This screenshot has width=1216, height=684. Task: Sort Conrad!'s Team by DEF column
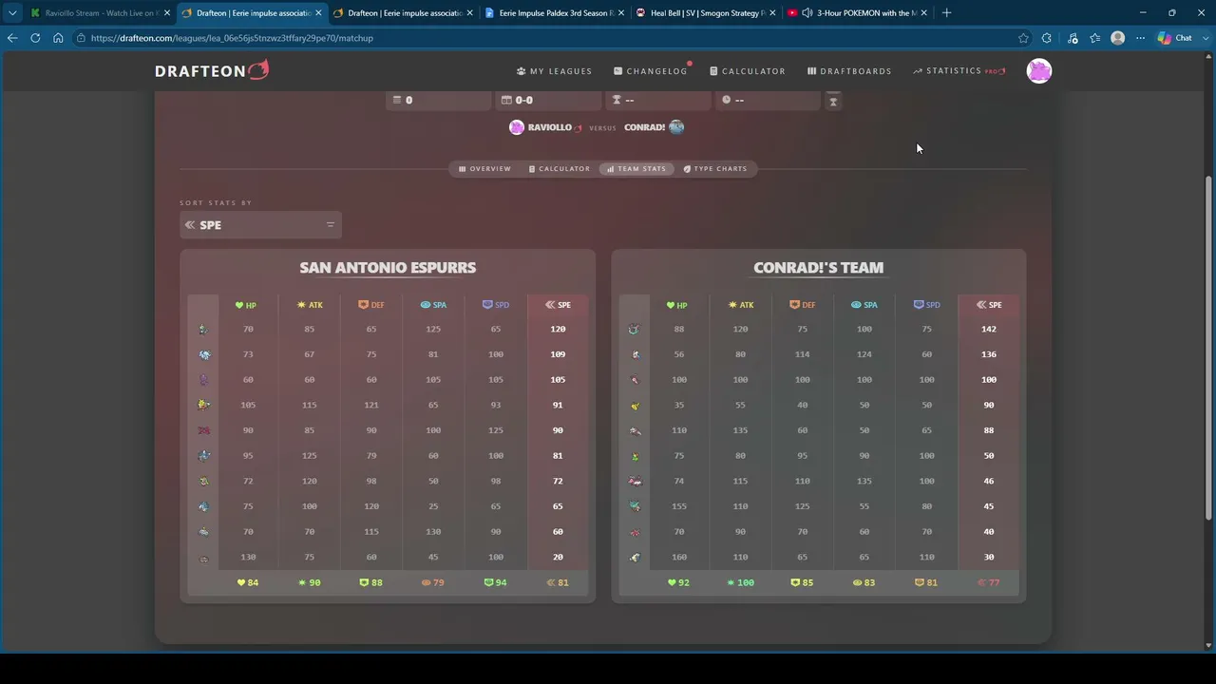coord(803,305)
